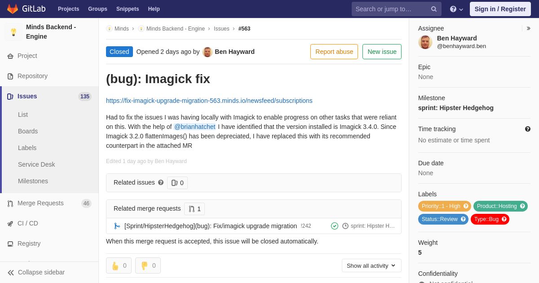This screenshot has width=539, height=283.
Task: Click the merge request branch icon in row
Action: tap(117, 226)
